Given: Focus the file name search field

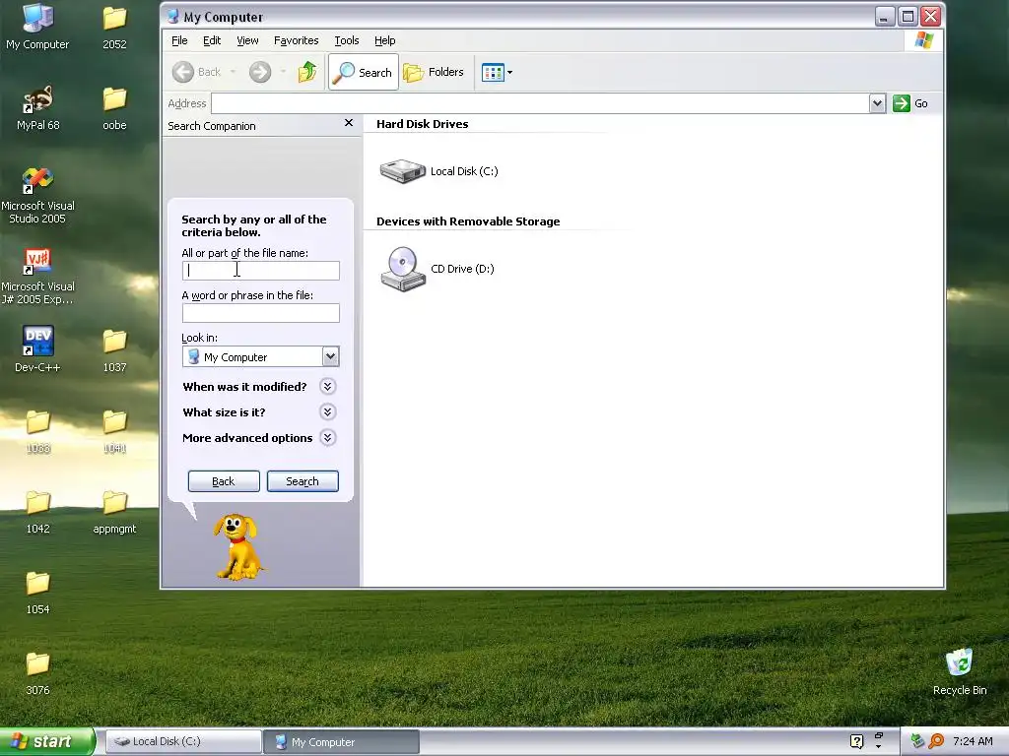Looking at the screenshot, I should point(260,271).
